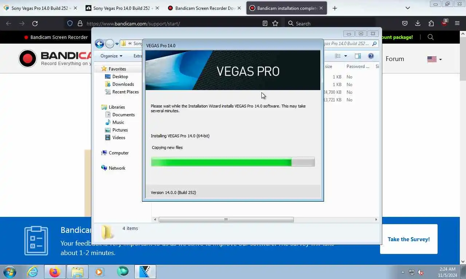Expand the view options dropdown arrow
466x279 pixels.
(345, 56)
